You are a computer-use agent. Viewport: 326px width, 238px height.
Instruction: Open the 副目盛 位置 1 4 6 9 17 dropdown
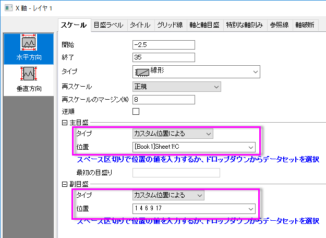[194, 209]
